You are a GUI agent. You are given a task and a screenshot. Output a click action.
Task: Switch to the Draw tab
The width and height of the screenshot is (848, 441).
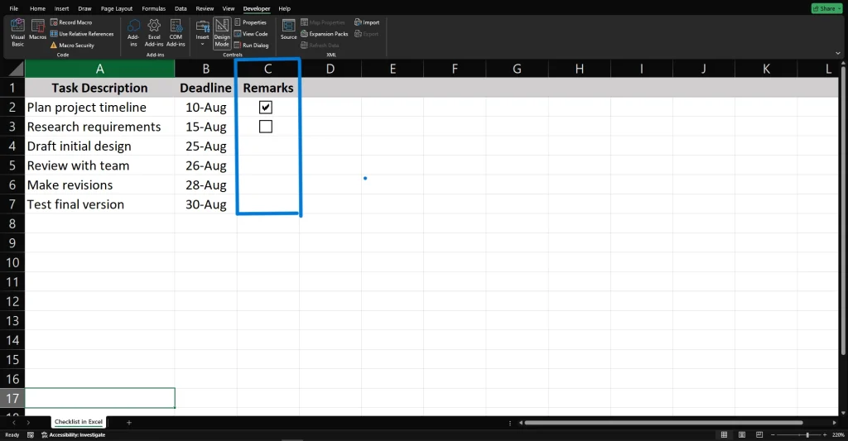[x=85, y=8]
